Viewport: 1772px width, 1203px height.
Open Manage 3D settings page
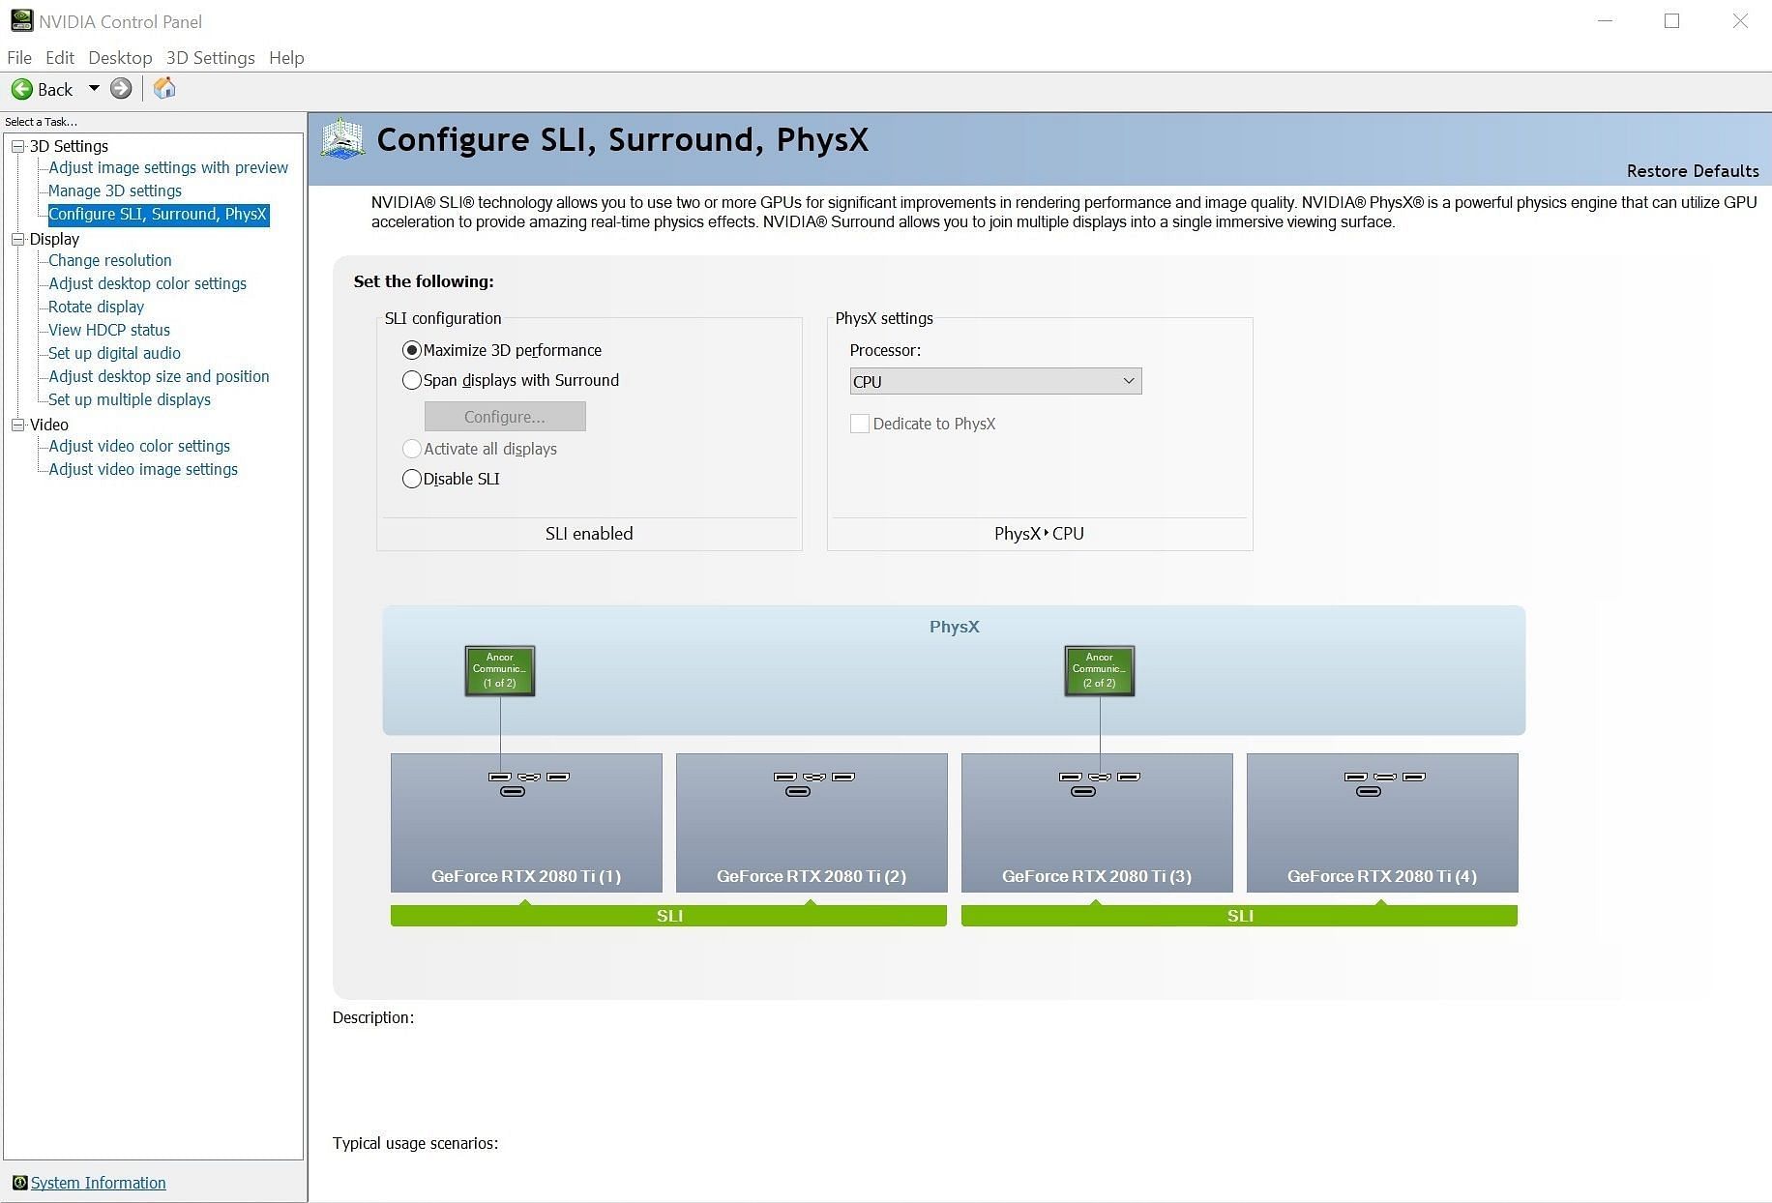point(115,191)
